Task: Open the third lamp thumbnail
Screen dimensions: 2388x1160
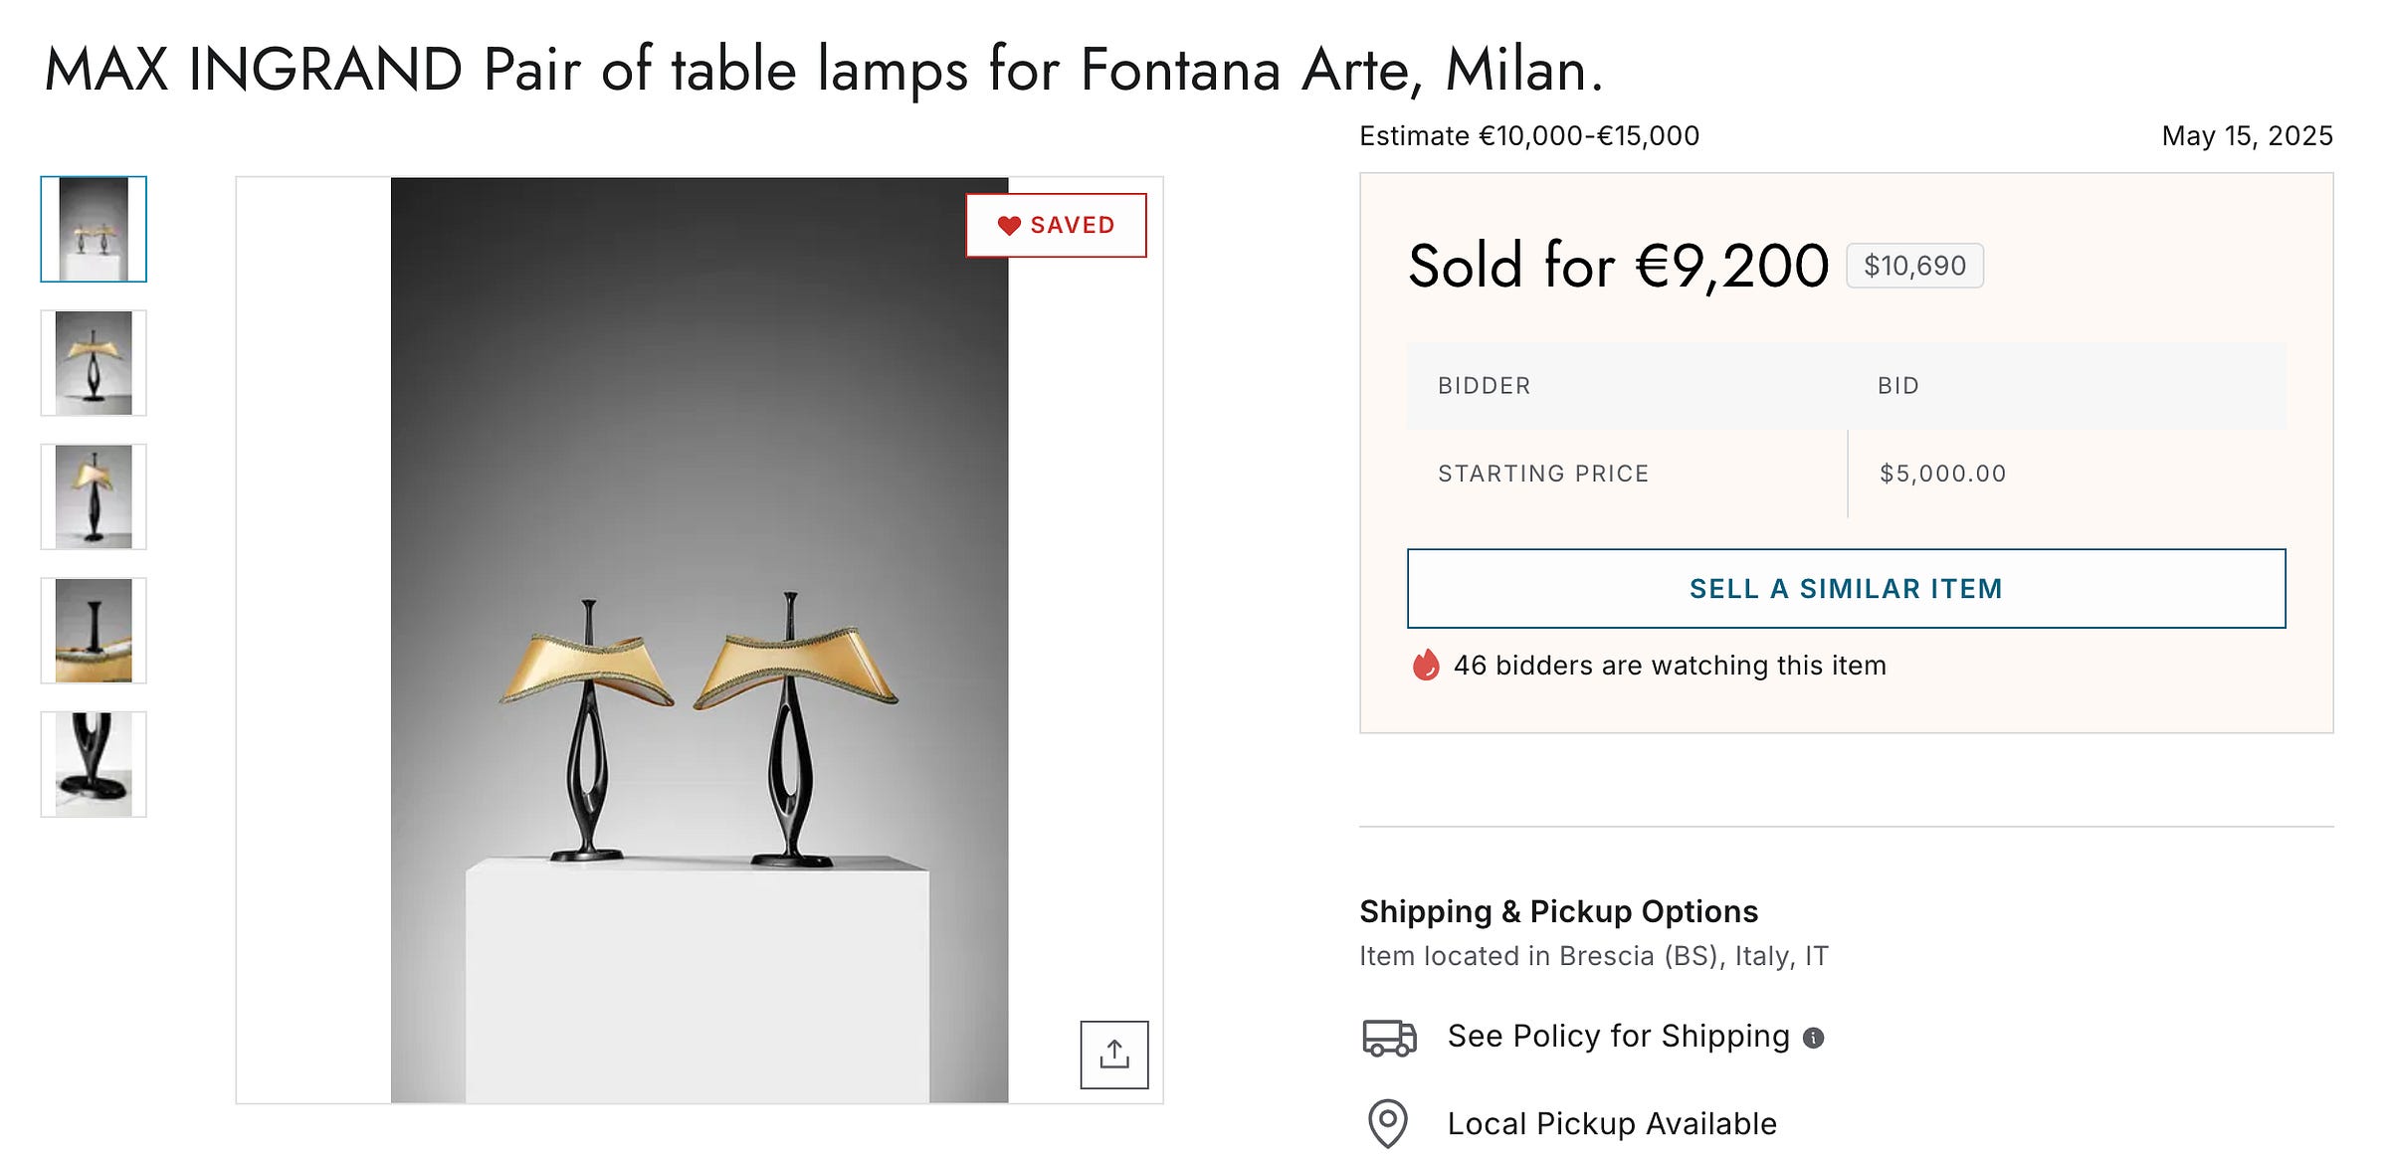Action: pyautogui.click(x=94, y=496)
